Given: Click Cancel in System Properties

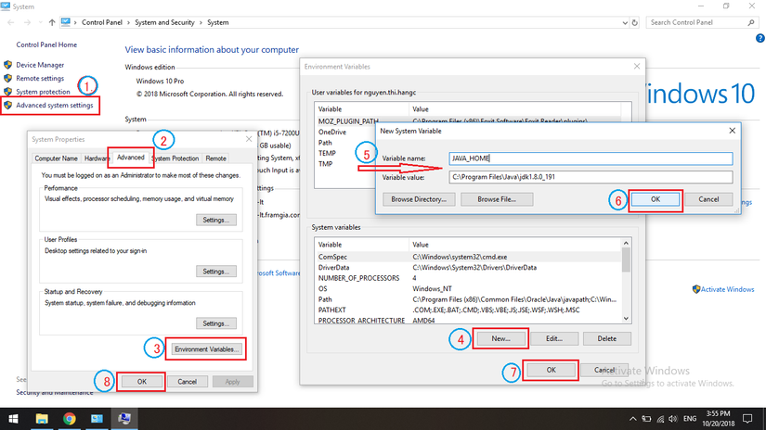Looking at the screenshot, I should click(188, 382).
